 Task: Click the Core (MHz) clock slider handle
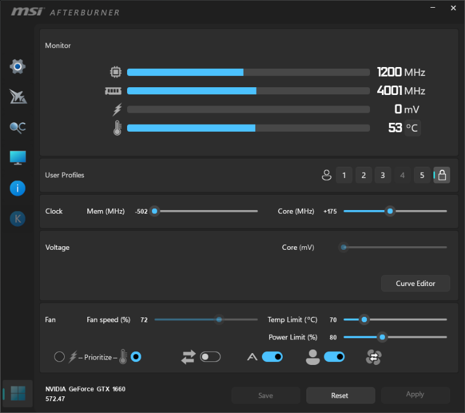point(390,211)
